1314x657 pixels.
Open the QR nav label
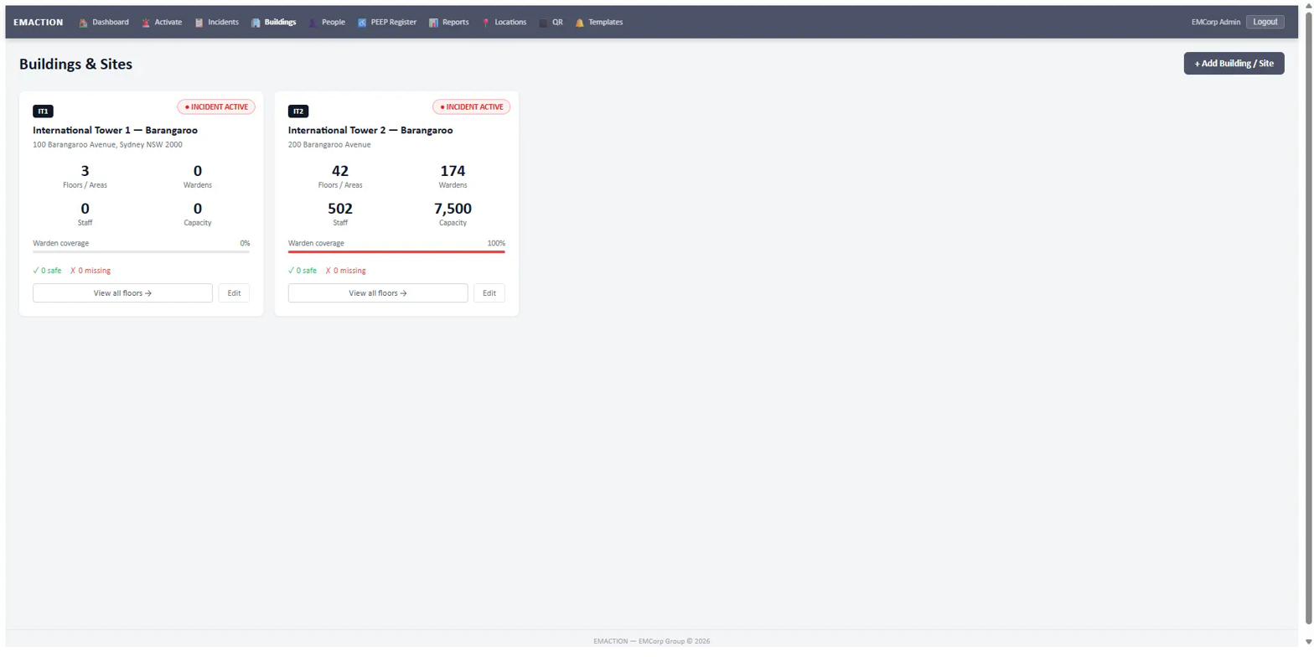[x=557, y=23]
